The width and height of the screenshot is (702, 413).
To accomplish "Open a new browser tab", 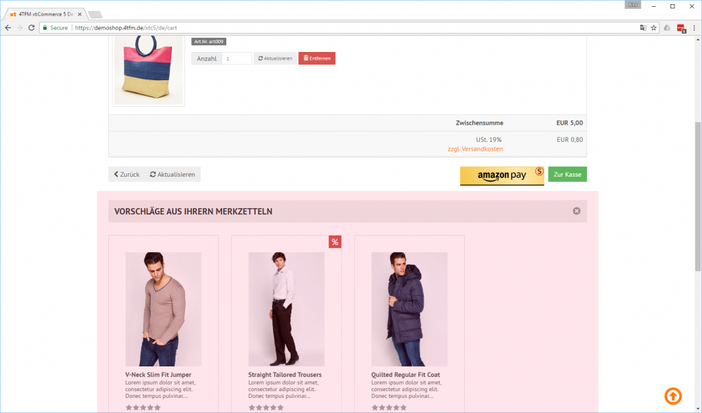I will tap(95, 14).
